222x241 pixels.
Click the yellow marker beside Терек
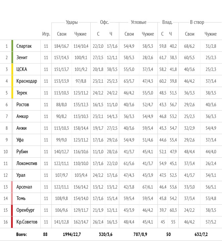(x=12, y=93)
